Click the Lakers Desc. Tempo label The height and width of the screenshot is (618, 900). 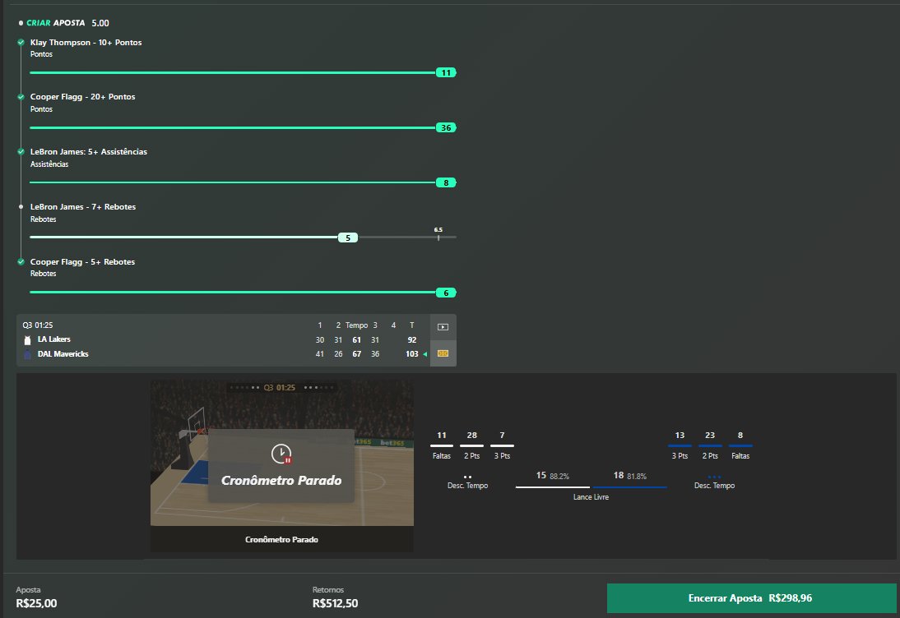click(468, 486)
